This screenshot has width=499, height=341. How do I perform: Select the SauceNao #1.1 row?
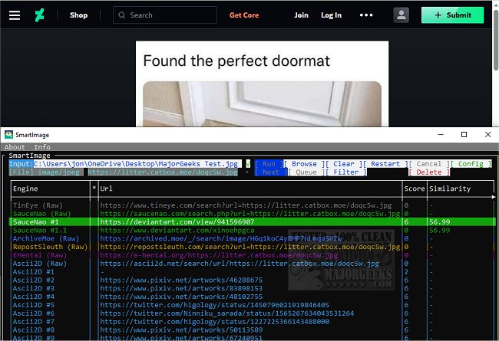tap(252, 230)
